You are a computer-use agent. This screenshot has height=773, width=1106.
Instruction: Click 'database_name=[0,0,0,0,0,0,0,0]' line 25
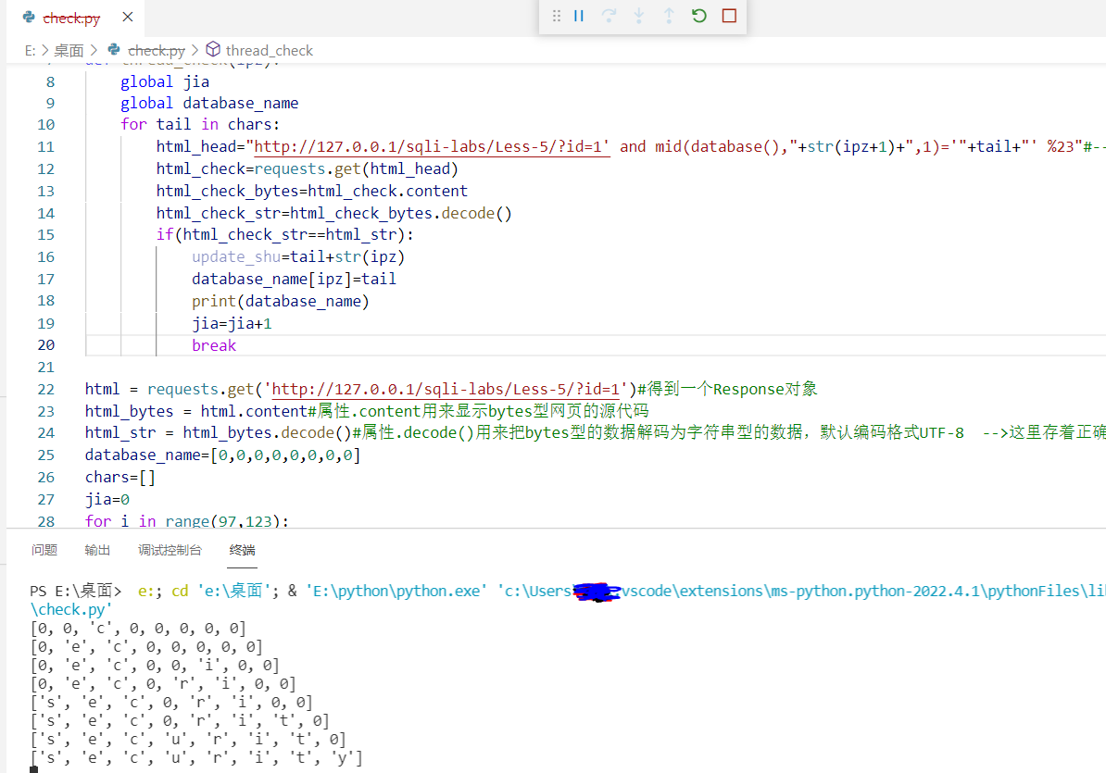point(222,455)
